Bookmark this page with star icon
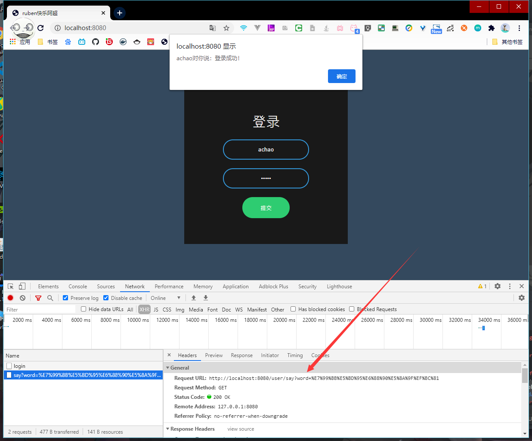The height and width of the screenshot is (441, 532). point(226,28)
